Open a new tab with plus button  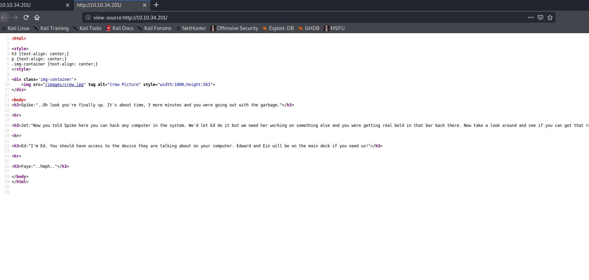coord(156,5)
